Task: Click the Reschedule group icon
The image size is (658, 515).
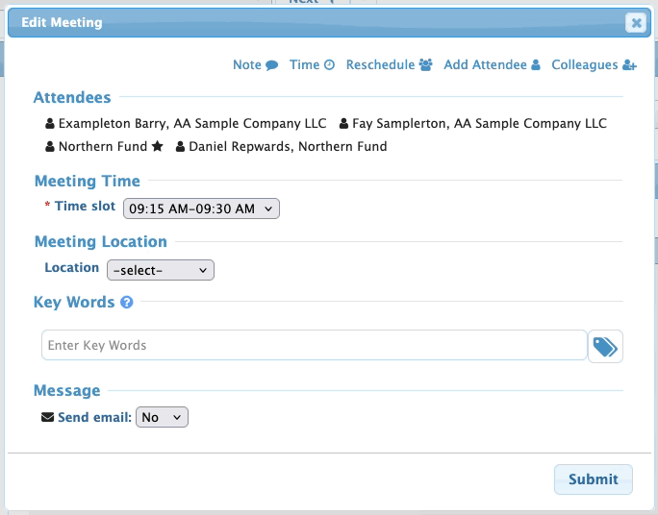Action: [426, 65]
